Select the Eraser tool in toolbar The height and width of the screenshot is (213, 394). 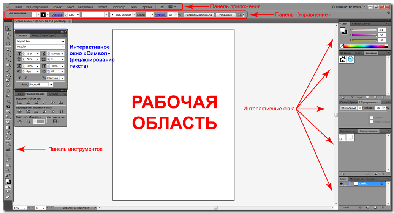click(x=8, y=86)
